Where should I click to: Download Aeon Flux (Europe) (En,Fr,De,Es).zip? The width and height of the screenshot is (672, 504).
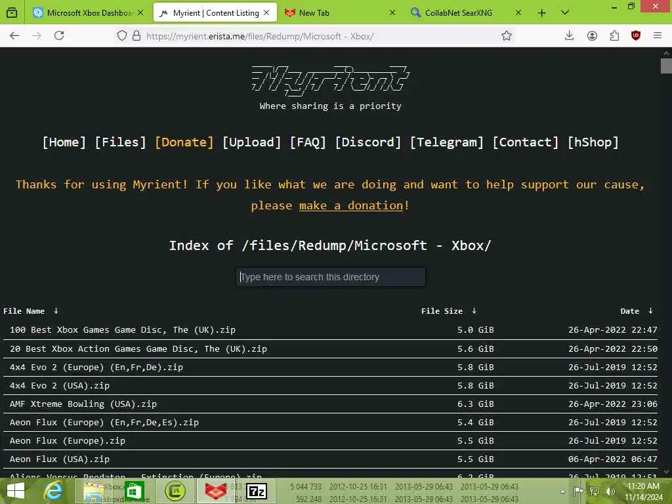click(x=104, y=423)
